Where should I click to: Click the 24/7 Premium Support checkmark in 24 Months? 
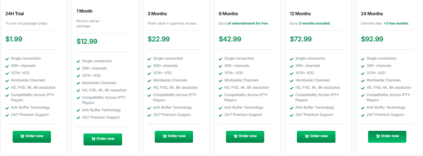363,115
